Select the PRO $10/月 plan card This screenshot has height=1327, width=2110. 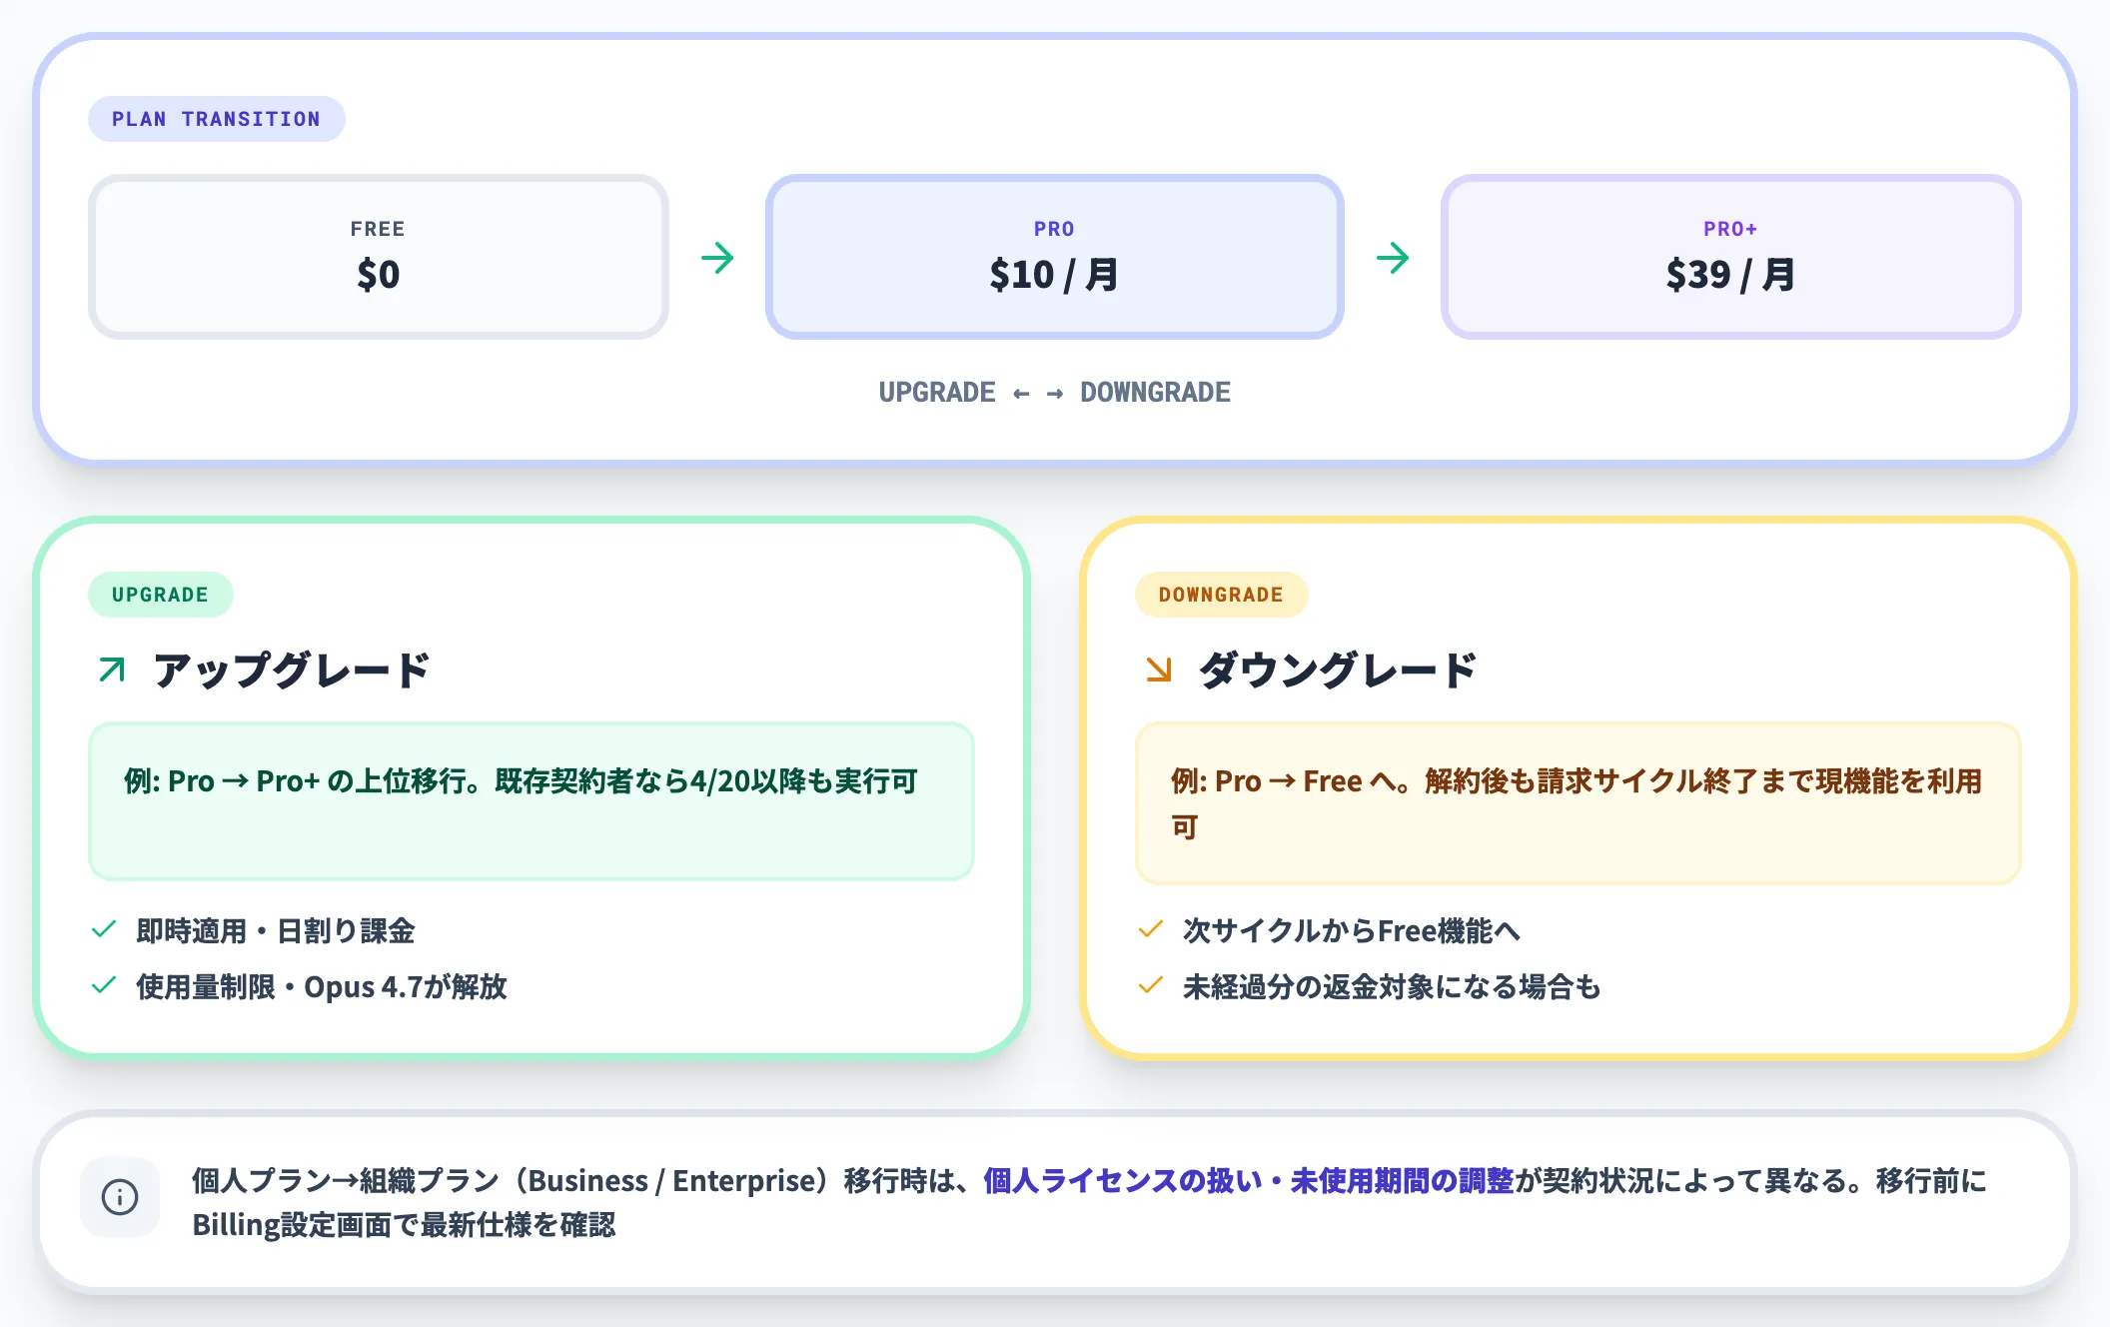[1054, 256]
